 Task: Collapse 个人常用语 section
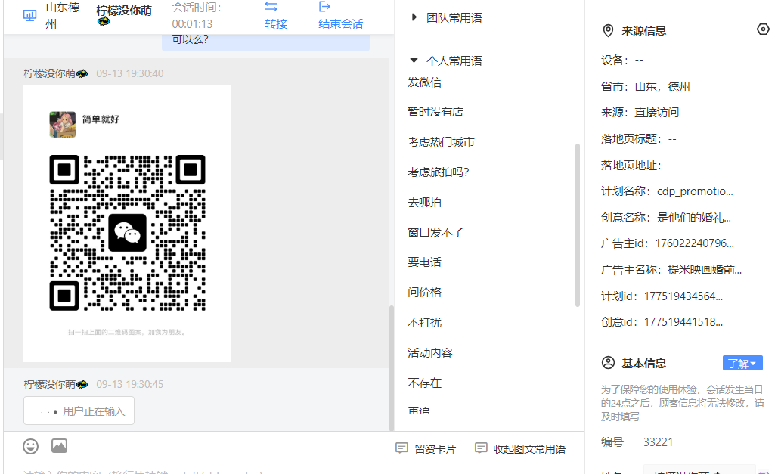pyautogui.click(x=414, y=60)
